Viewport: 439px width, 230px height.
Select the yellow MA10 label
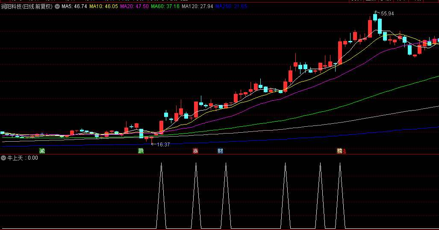(x=103, y=7)
